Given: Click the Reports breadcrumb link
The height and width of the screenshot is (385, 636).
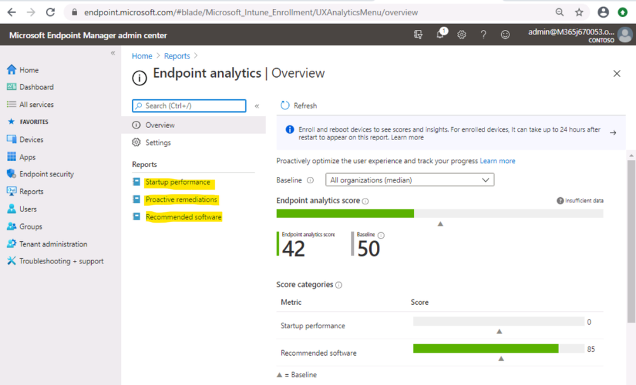Looking at the screenshot, I should point(177,56).
